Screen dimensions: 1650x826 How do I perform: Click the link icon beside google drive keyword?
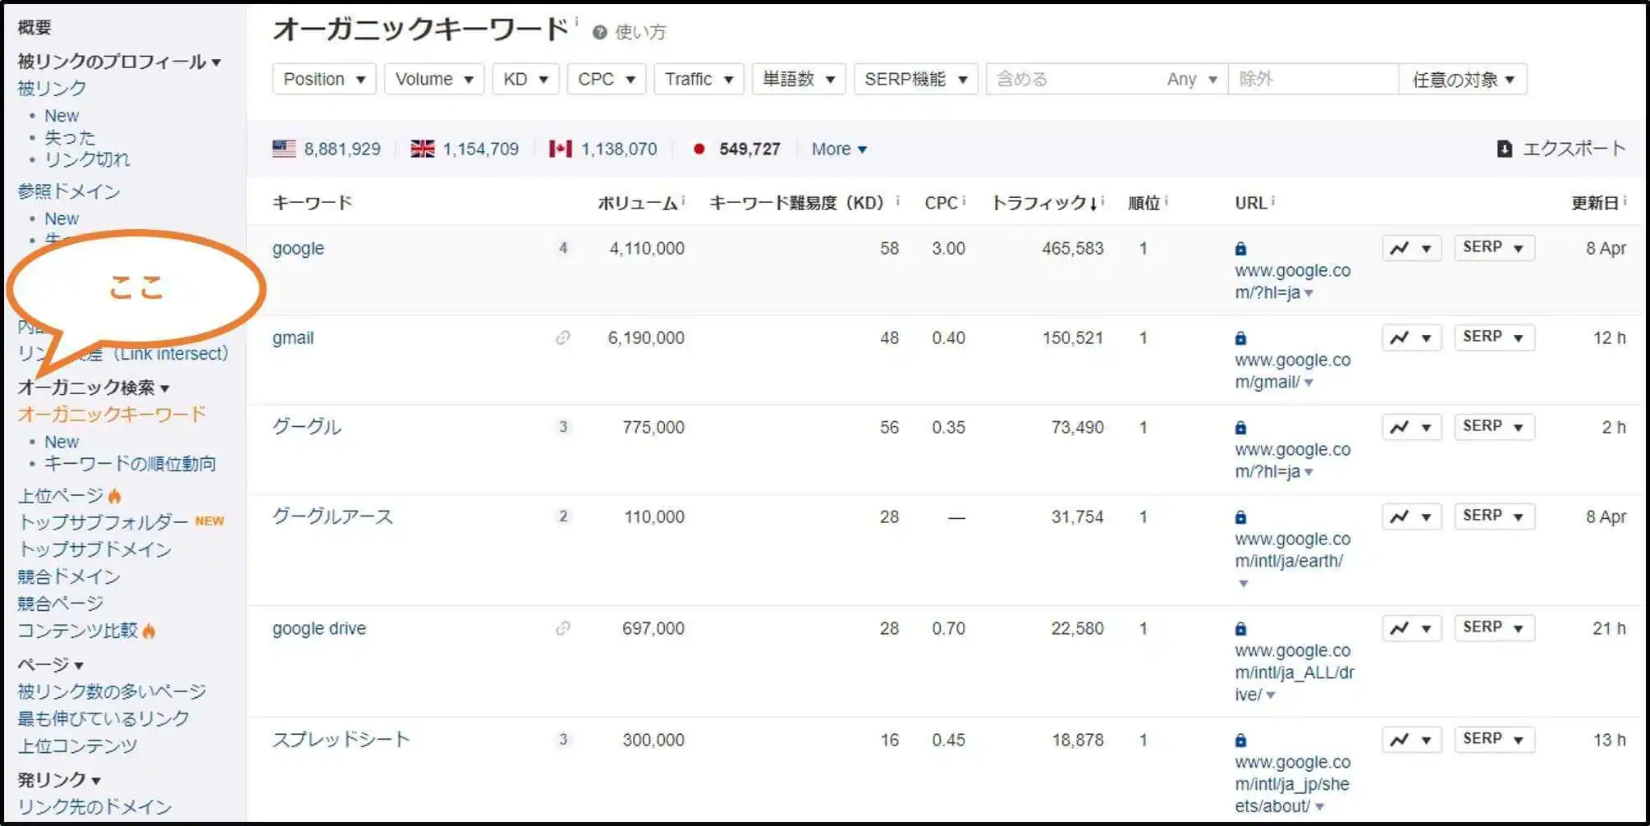(x=562, y=628)
